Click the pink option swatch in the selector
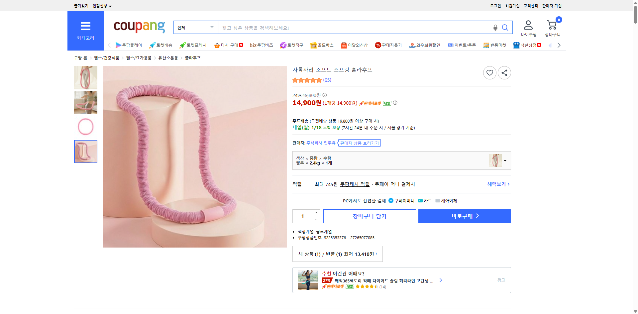 point(495,160)
